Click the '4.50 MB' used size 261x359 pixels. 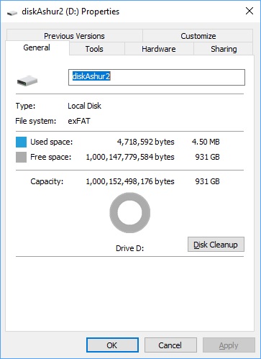[x=206, y=142]
